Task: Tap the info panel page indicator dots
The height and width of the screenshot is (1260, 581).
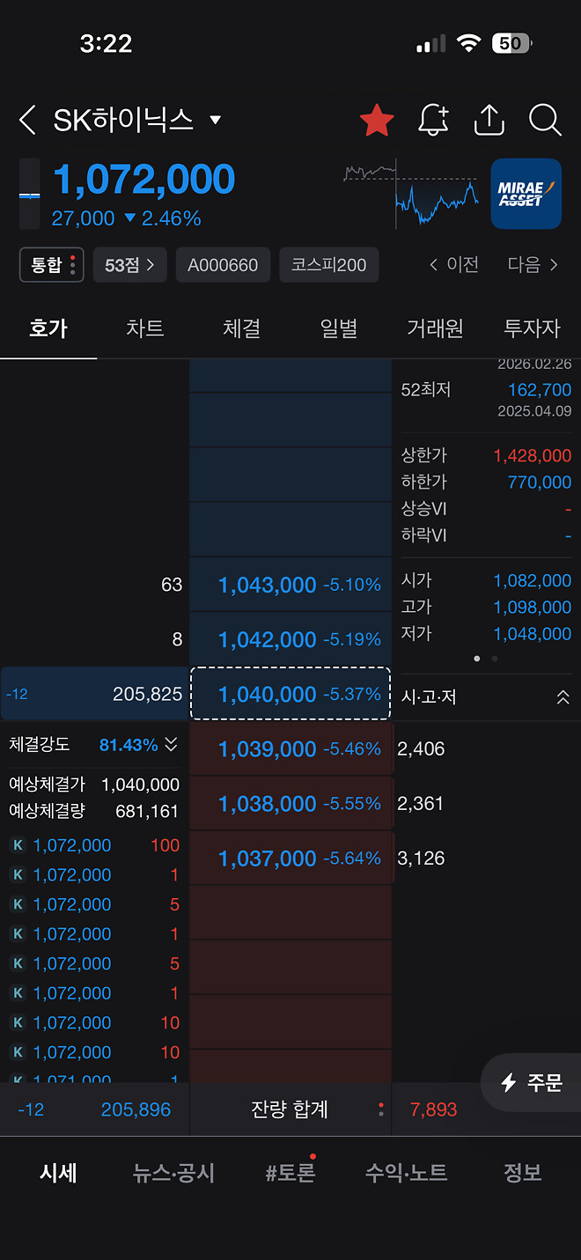Action: click(x=485, y=659)
